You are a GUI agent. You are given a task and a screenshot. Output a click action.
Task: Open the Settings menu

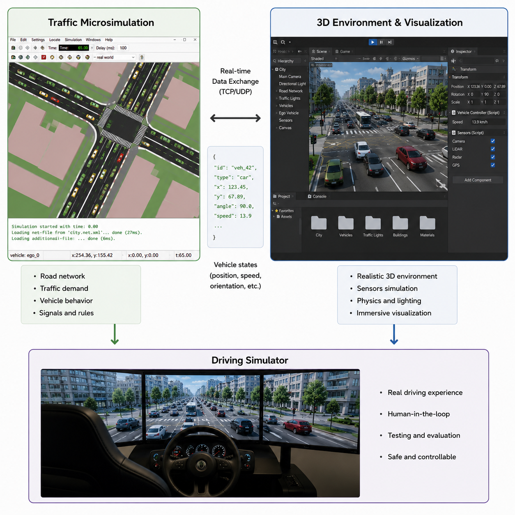coord(38,40)
